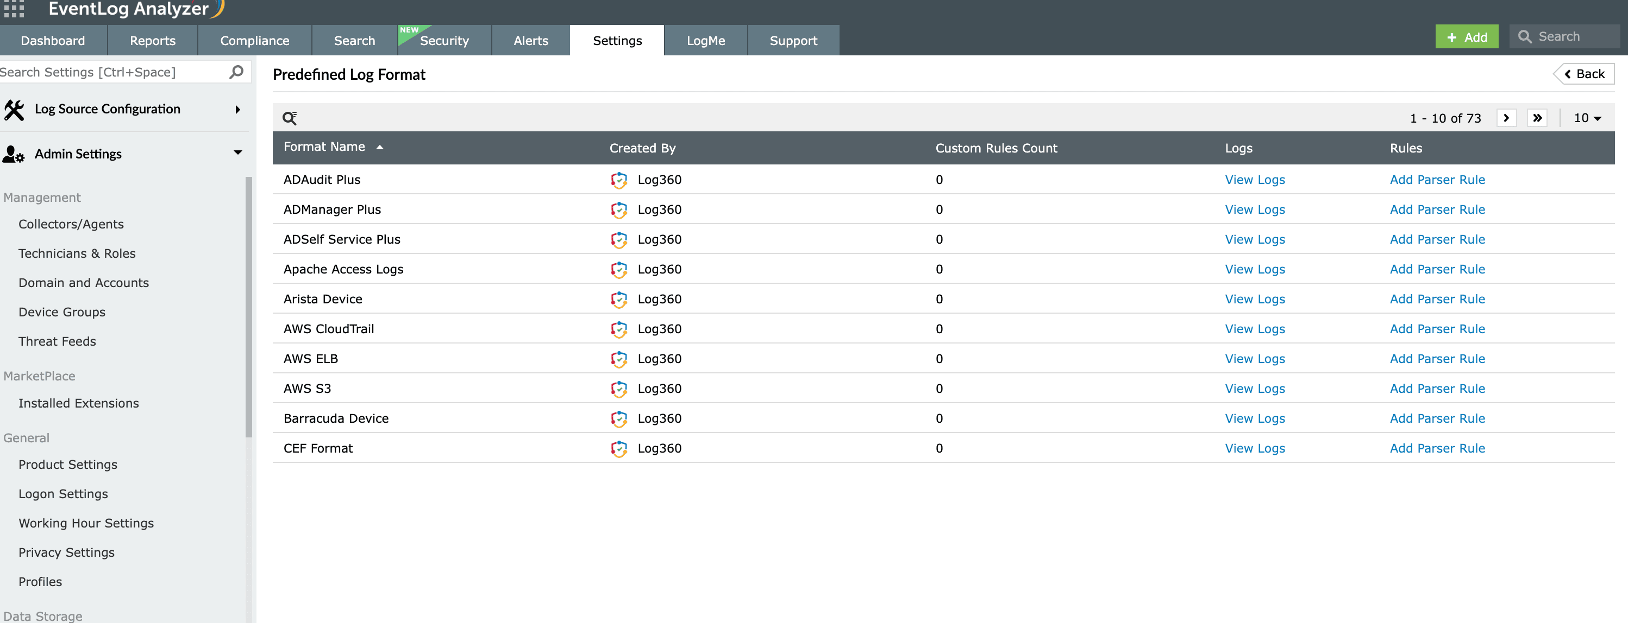View Logs for AWS CloudTrail
The image size is (1628, 623).
click(1255, 329)
